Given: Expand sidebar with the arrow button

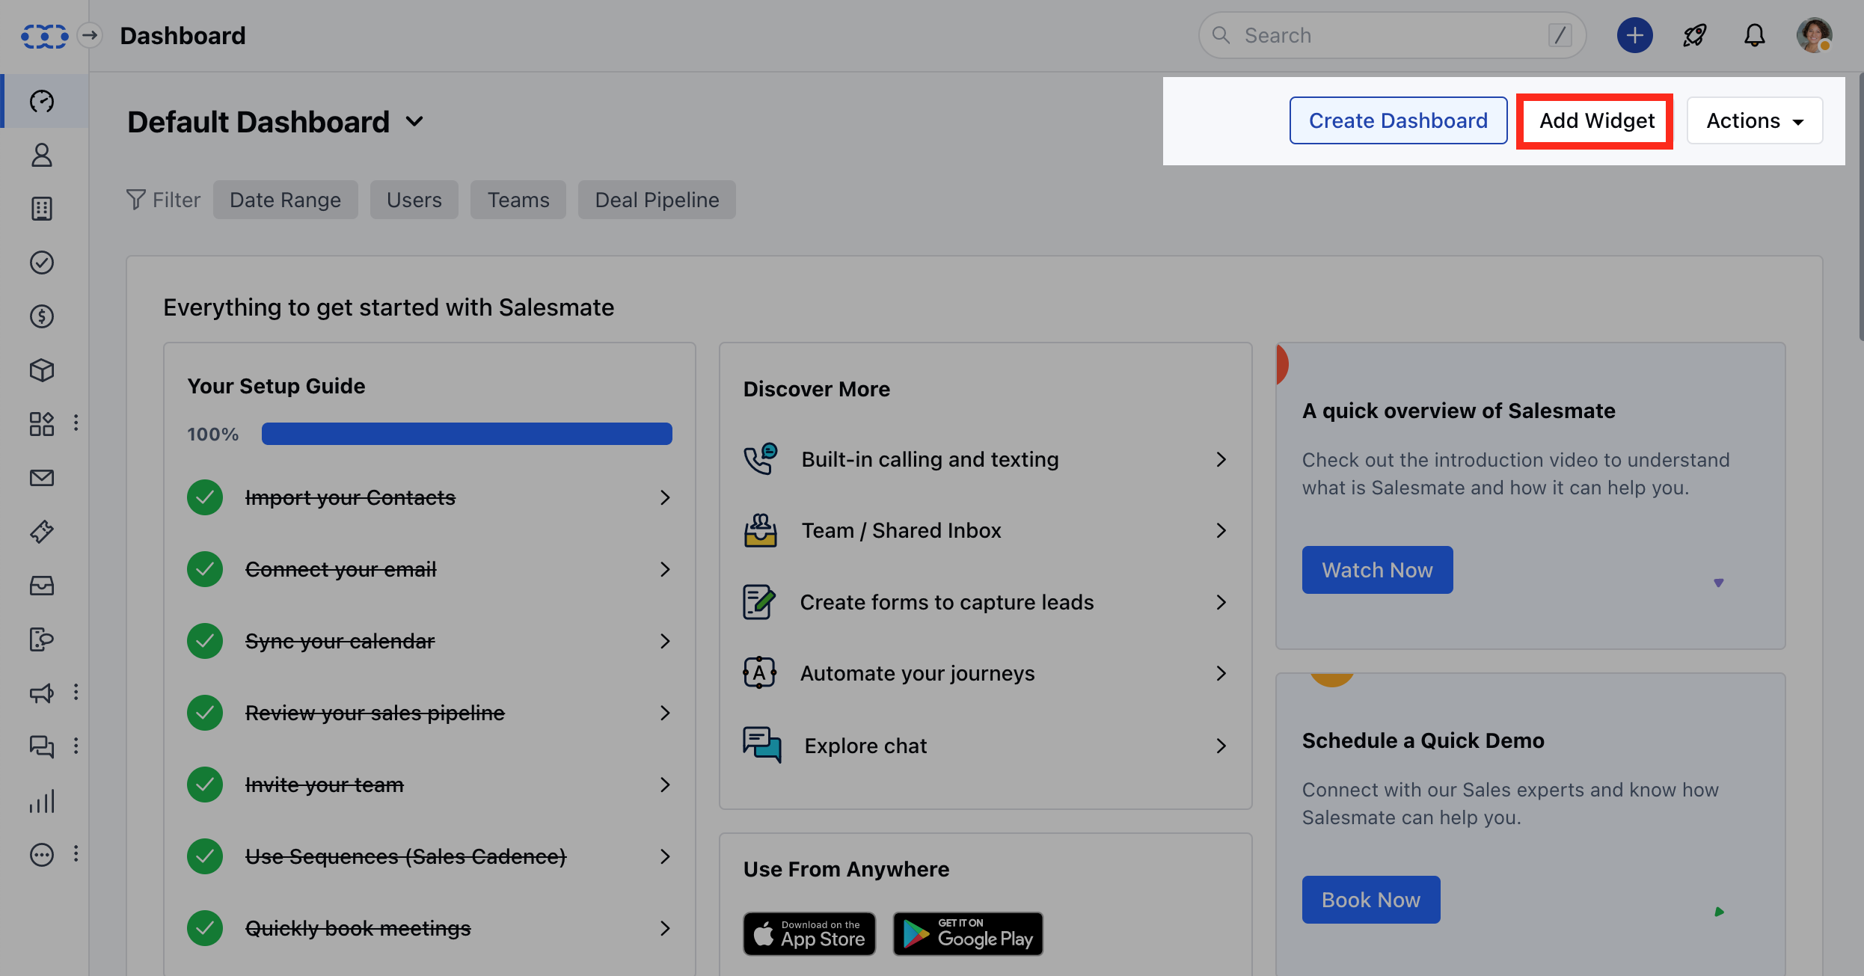Looking at the screenshot, I should tap(90, 35).
